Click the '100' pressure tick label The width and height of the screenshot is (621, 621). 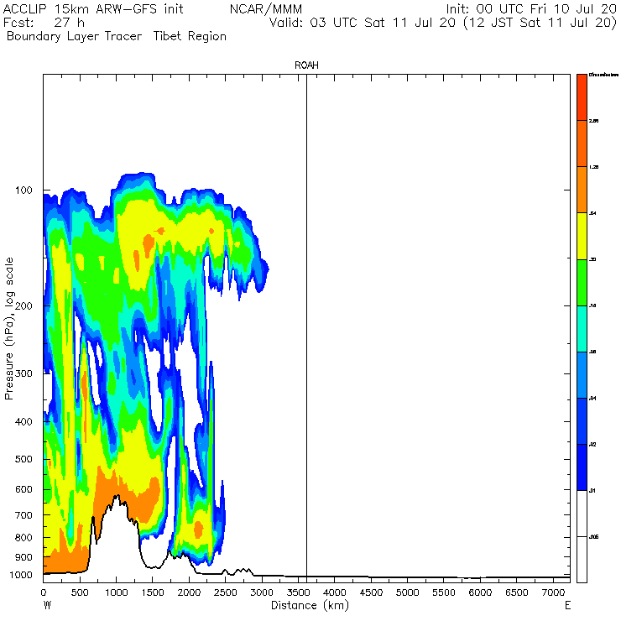pos(23,190)
